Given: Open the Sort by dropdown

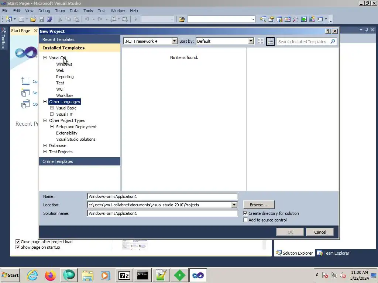Looking at the screenshot, I should [x=251, y=41].
